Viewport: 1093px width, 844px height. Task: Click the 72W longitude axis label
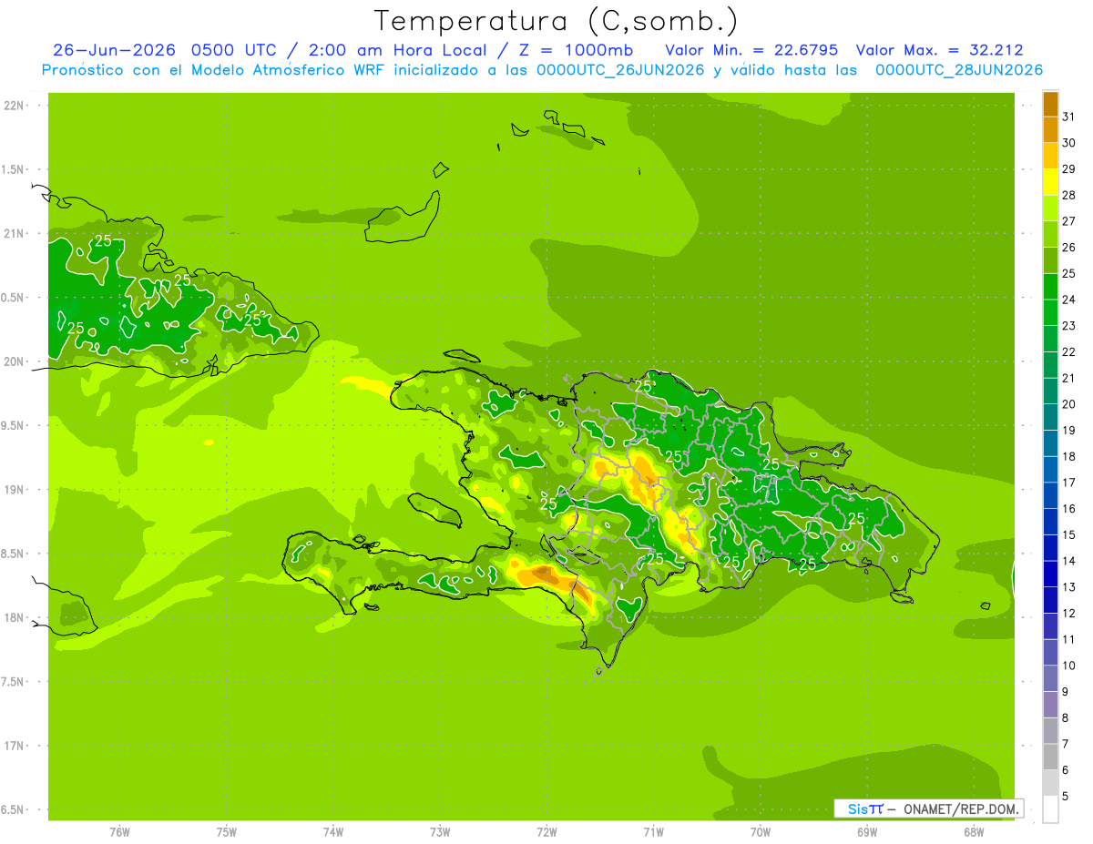(546, 832)
